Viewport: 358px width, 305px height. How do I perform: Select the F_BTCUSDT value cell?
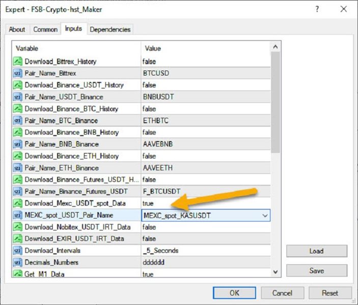point(206,192)
